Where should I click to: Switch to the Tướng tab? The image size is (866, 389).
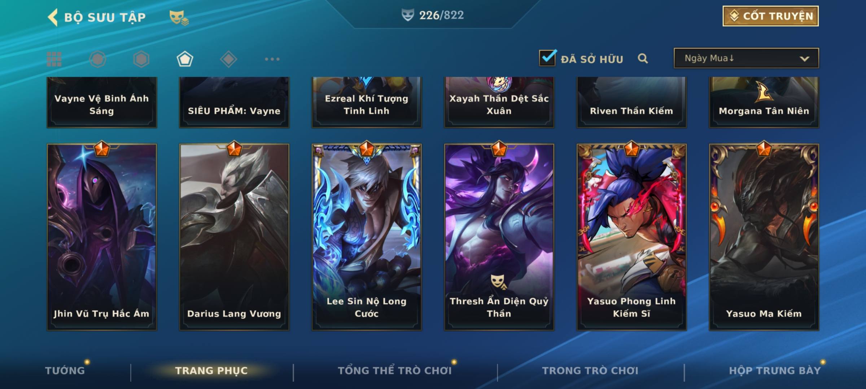(x=65, y=370)
